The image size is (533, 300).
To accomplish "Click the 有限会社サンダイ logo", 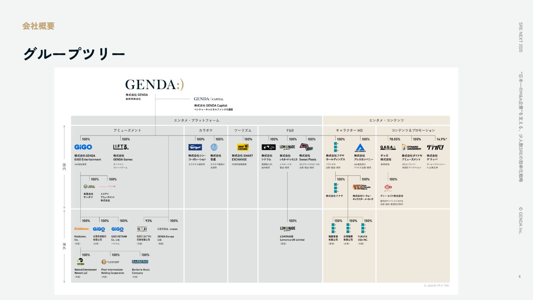I will point(90,187).
